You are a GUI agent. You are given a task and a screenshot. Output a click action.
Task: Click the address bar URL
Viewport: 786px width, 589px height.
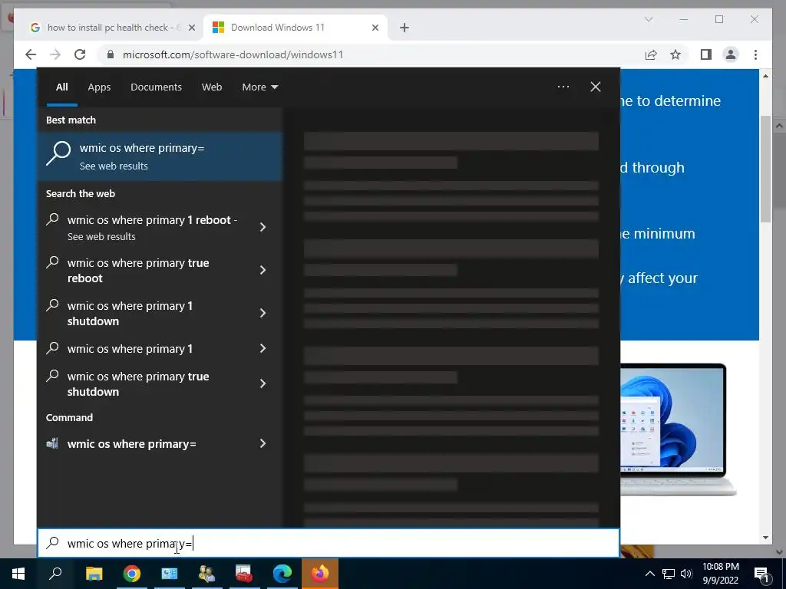click(x=233, y=54)
